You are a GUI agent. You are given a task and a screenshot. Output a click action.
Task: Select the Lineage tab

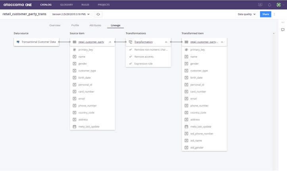click(x=115, y=25)
